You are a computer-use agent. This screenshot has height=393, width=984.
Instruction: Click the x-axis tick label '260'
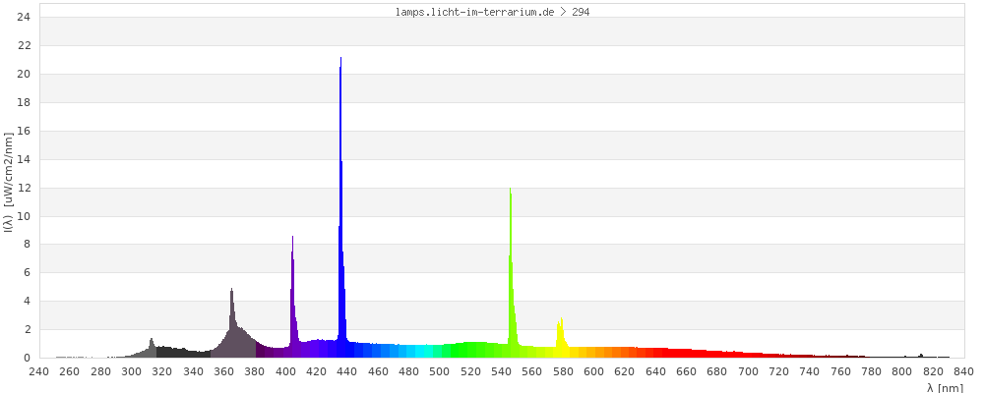(x=70, y=371)
